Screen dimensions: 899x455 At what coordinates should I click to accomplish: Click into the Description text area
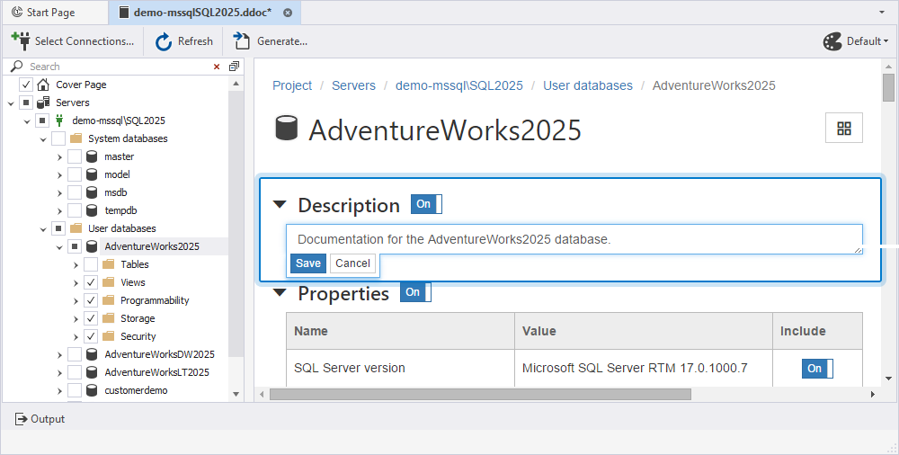tap(574, 239)
